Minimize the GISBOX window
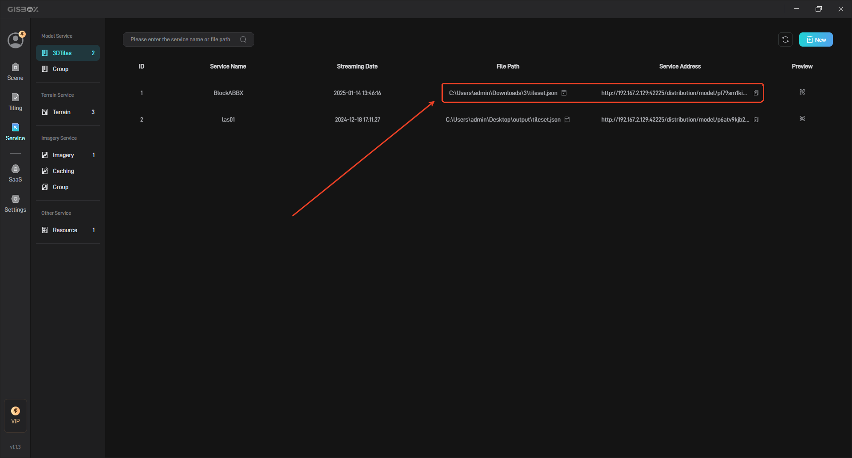The image size is (852, 458). tap(797, 9)
